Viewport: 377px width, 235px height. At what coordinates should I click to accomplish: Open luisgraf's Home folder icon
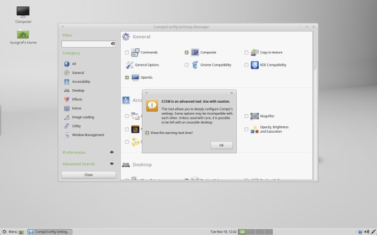tap(23, 34)
